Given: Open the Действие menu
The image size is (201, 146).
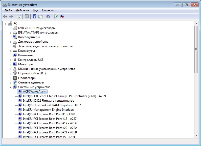Looking at the screenshot, I should click(x=22, y=10).
